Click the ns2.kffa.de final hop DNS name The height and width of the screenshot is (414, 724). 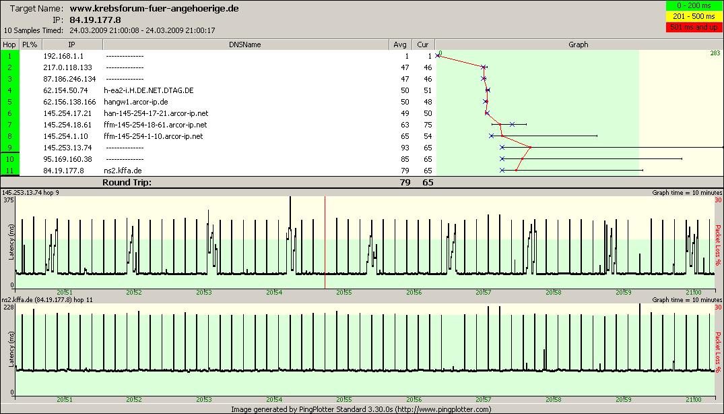coord(123,171)
